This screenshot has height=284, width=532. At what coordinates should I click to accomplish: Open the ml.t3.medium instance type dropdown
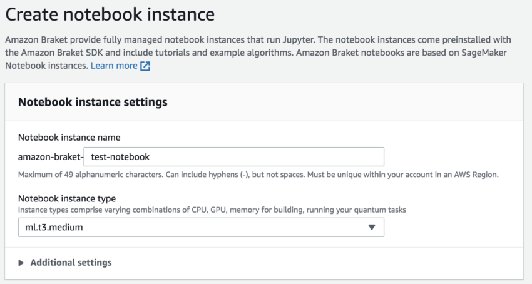tap(201, 227)
